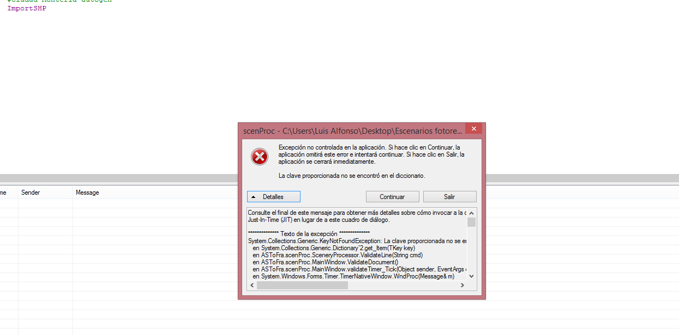679x335 pixels.
Task: Click the Continuar button
Action: pyautogui.click(x=392, y=196)
